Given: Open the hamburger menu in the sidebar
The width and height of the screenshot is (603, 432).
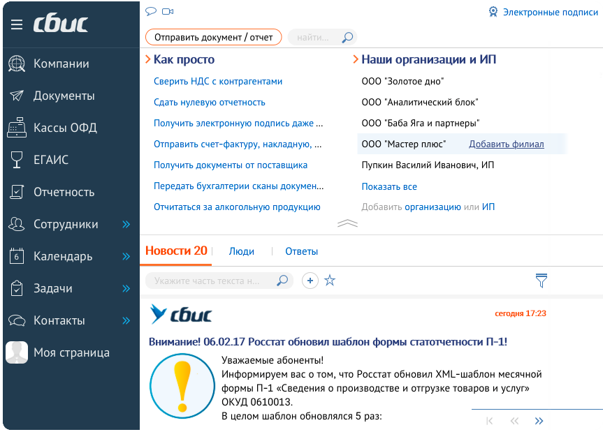Looking at the screenshot, I should 17,24.
